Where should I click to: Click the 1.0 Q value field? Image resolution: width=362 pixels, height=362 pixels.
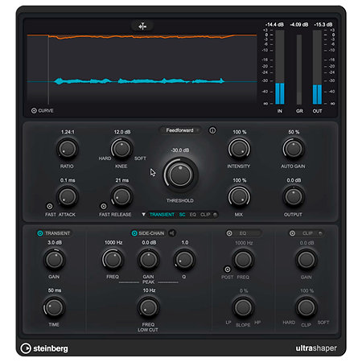(185, 242)
